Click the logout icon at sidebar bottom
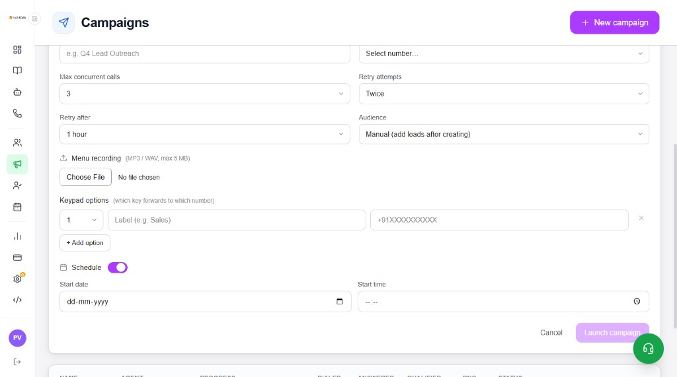This screenshot has height=377, width=677. (17, 362)
